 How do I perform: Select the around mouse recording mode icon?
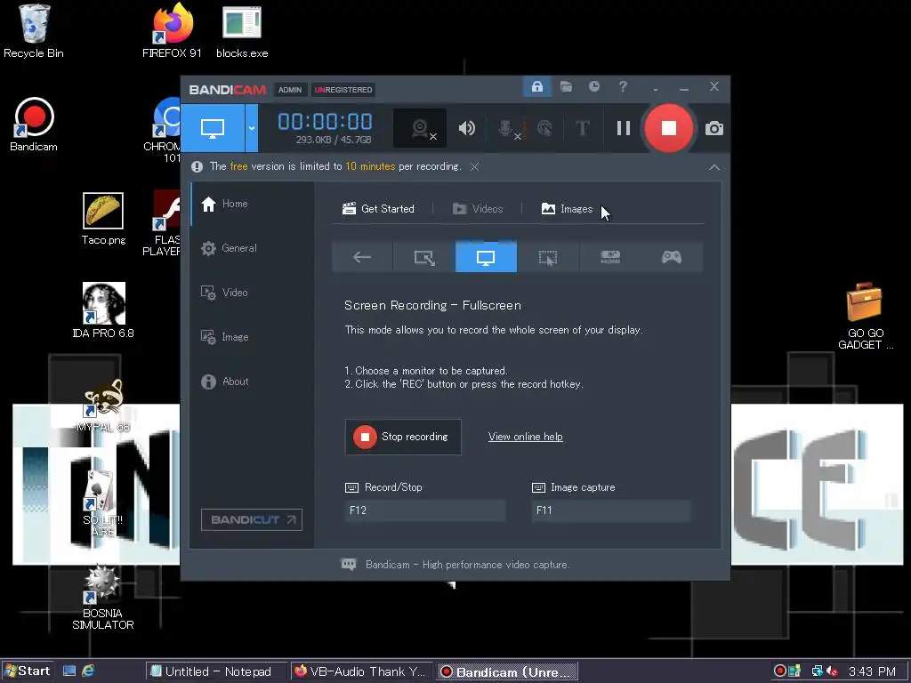coord(548,257)
